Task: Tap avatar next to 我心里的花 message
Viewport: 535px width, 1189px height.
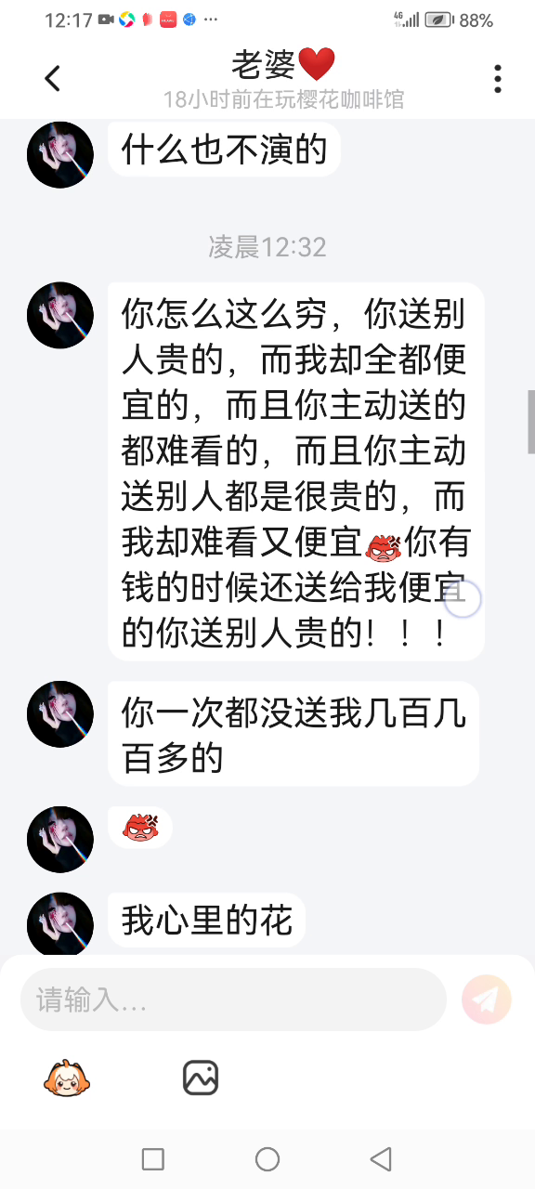Action: [60, 926]
